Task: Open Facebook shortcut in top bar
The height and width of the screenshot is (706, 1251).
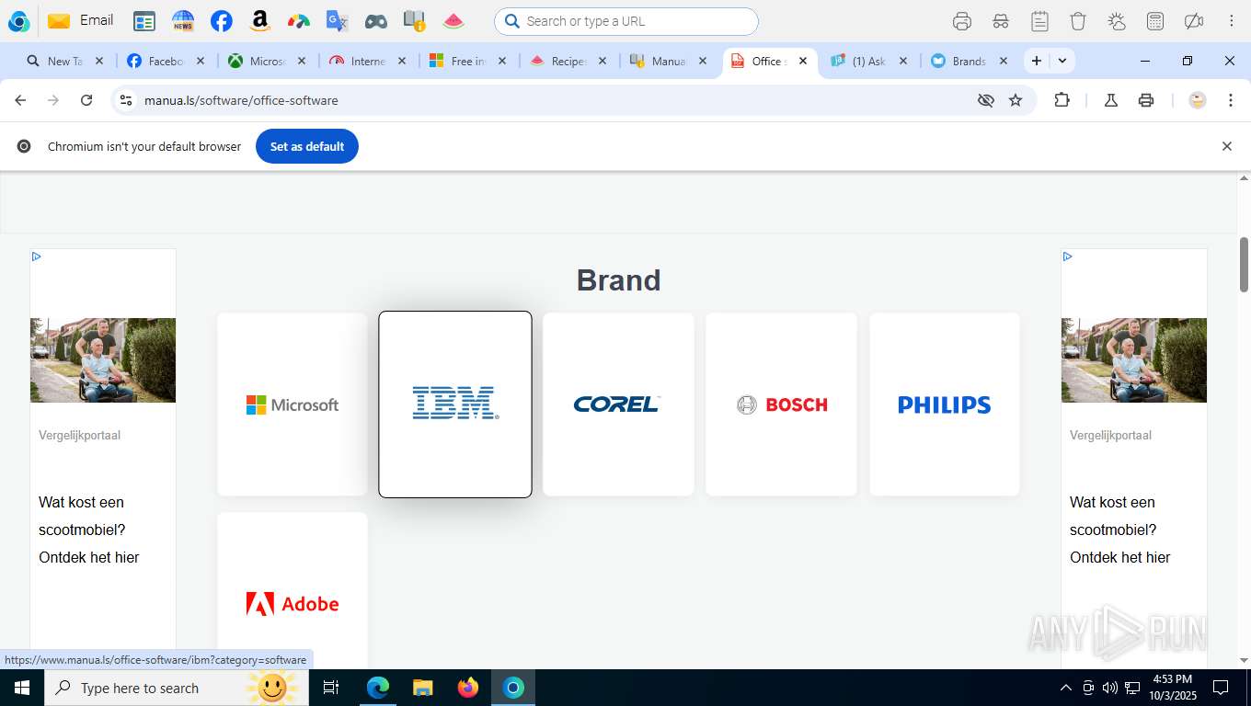Action: 222,21
